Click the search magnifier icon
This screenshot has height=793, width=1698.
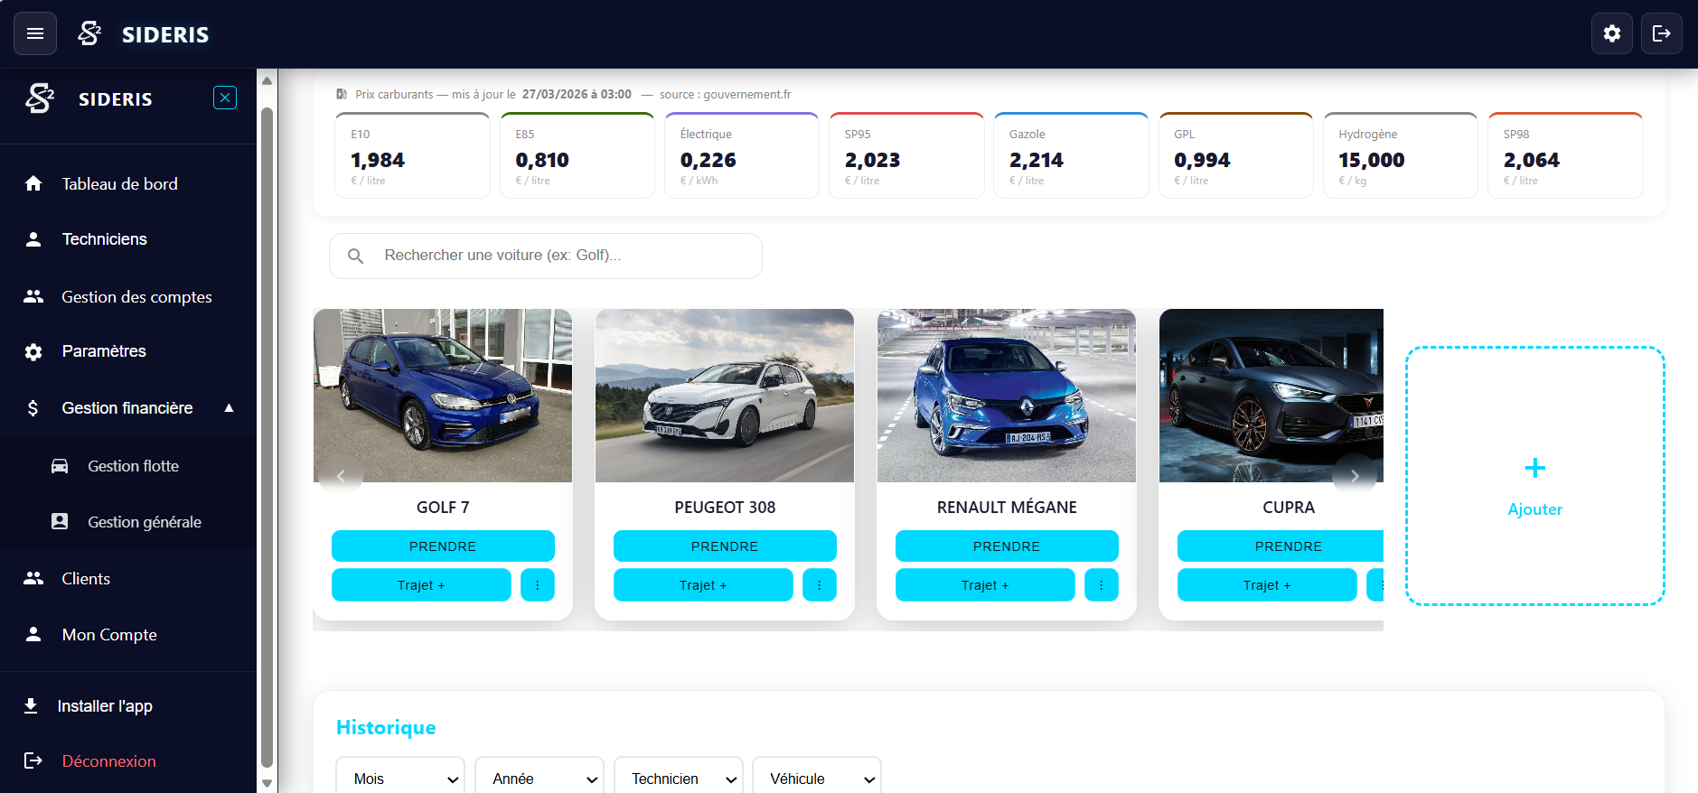tap(356, 256)
